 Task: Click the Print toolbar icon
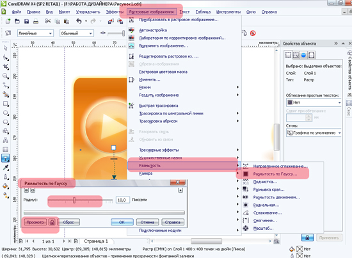[x=36, y=21]
